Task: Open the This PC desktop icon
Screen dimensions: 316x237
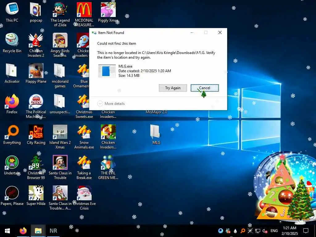Action: (x=12, y=12)
